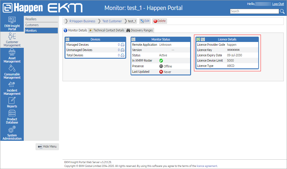287x169 pixels.
Task: Click printer icon for Total Devices
Action: point(122,55)
